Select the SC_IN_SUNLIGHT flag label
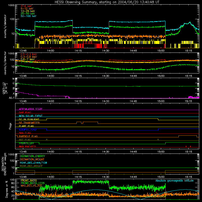The height and width of the screenshot is (202, 202). pos(29,119)
